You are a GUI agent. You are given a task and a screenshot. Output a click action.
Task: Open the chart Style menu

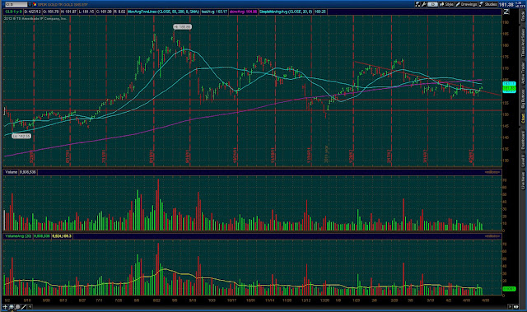pos(446,4)
